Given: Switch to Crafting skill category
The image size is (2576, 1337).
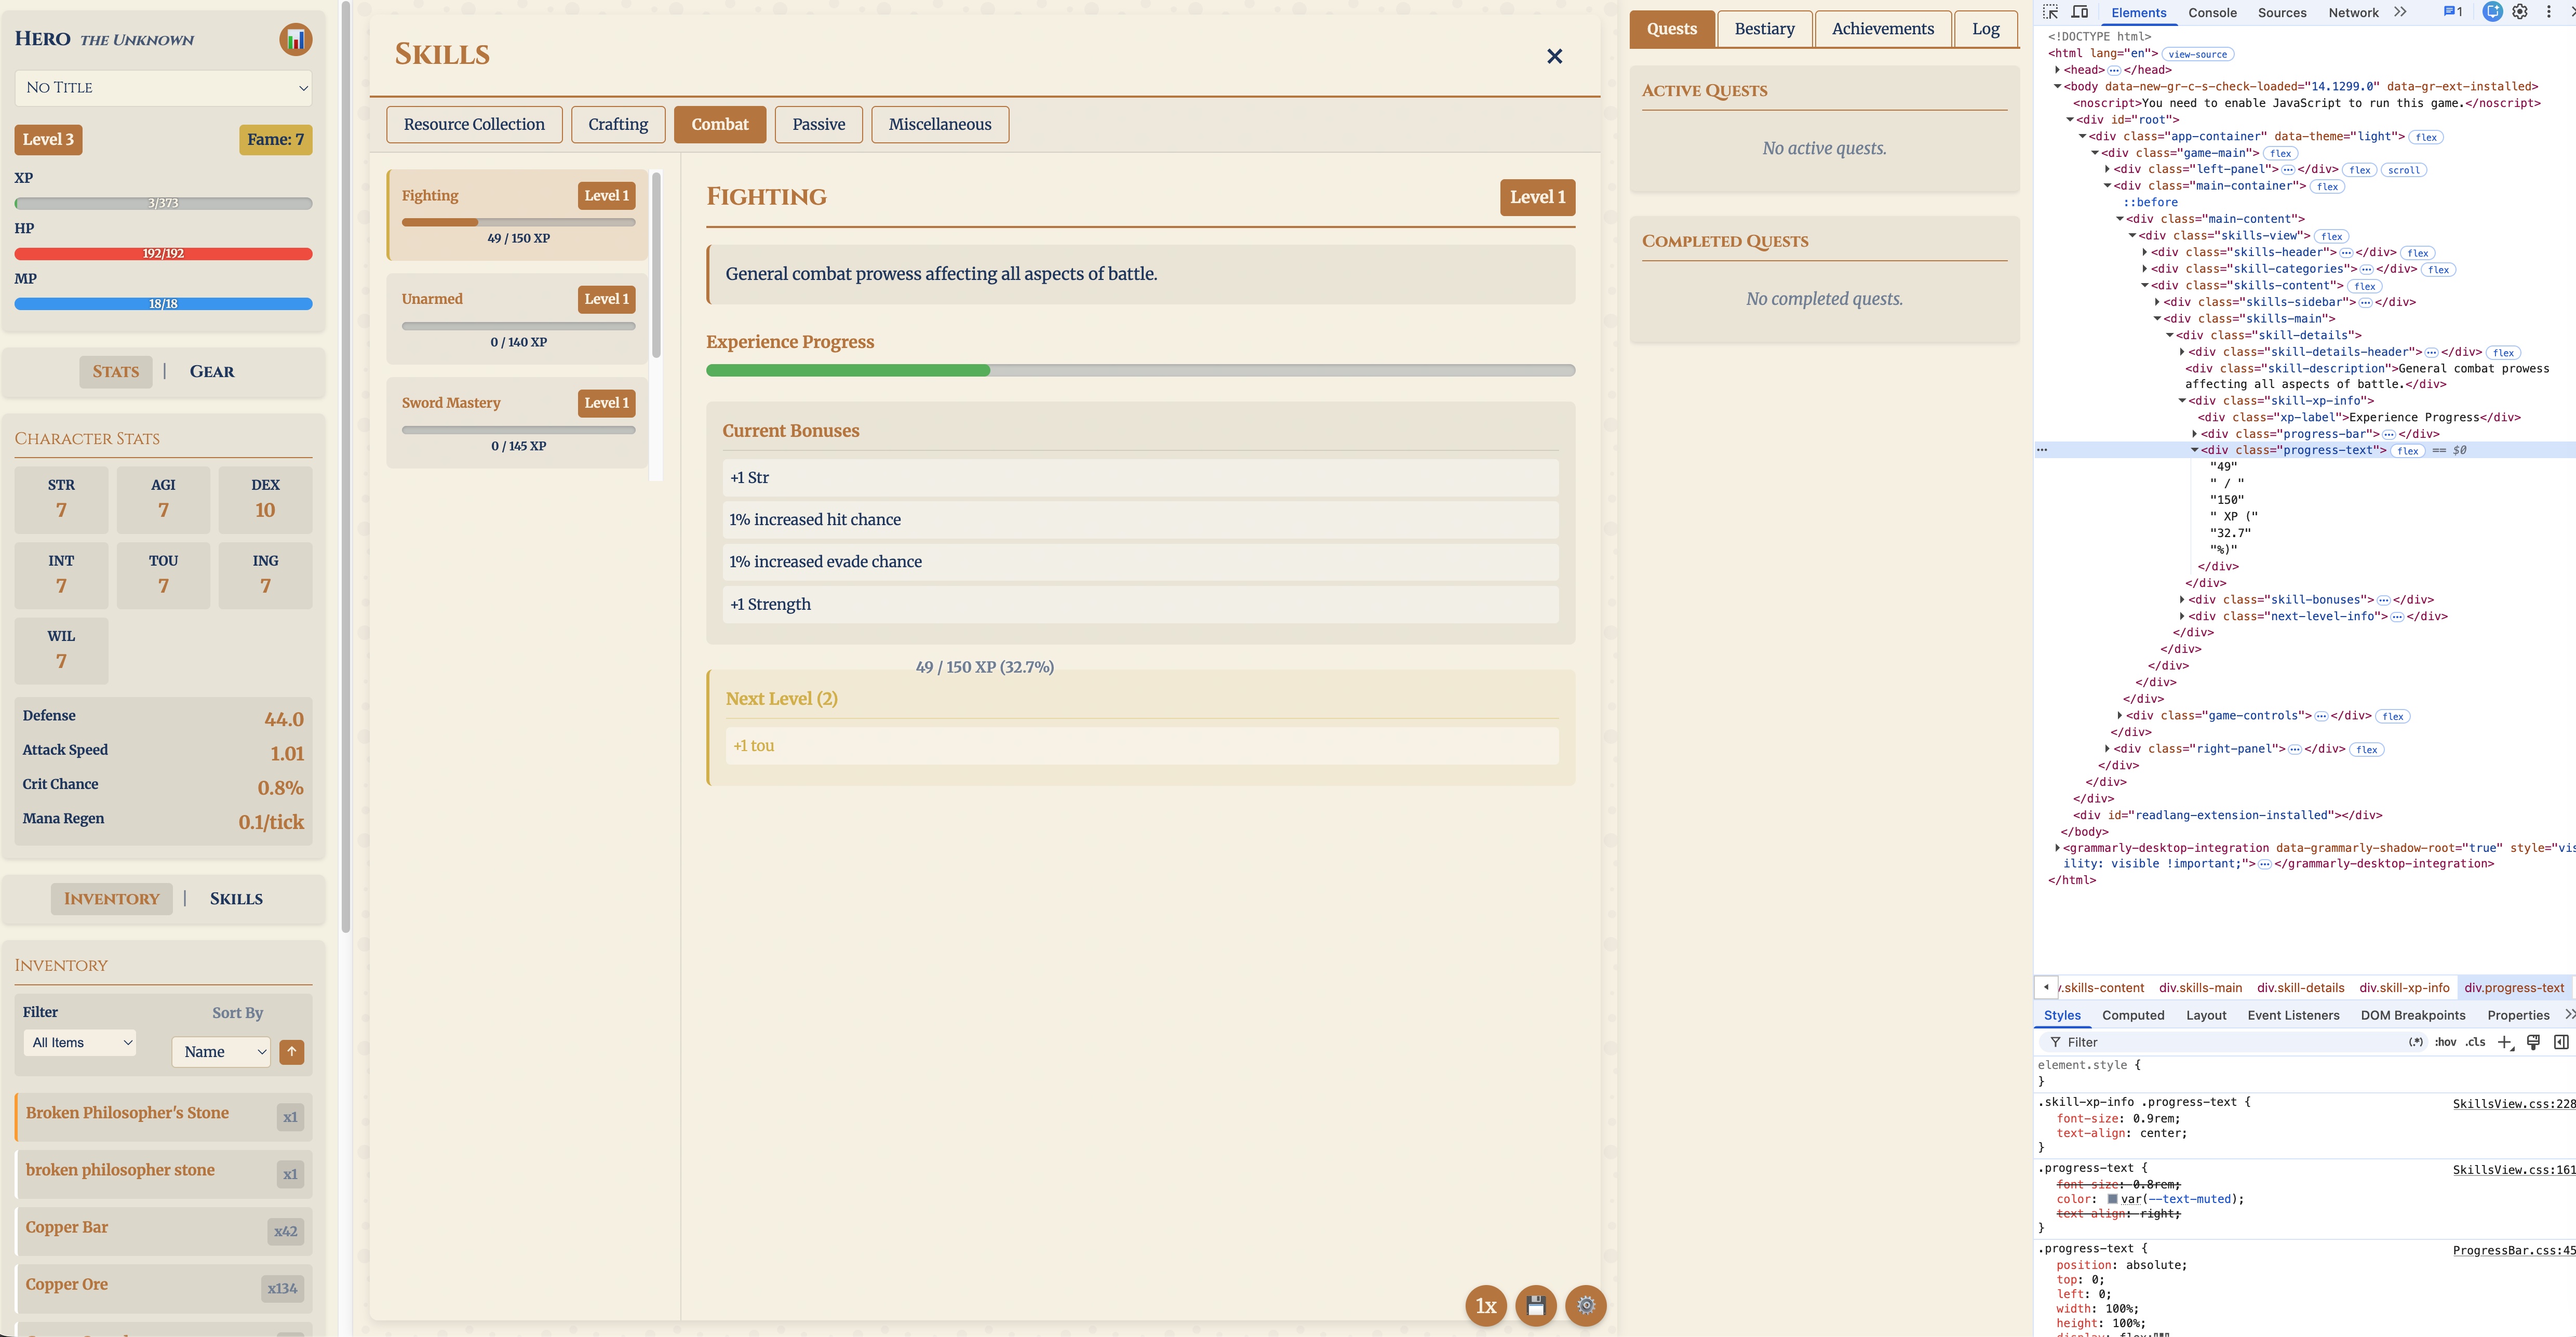Looking at the screenshot, I should coord(618,125).
